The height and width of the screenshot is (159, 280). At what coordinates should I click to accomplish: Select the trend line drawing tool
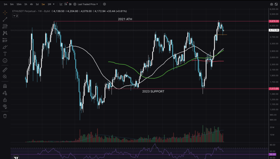tap(5, 19)
